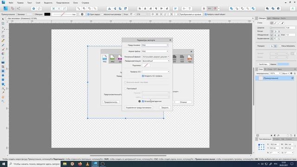Click the snapping magnet toolbar icon
The width and height of the screenshot is (297, 167).
[x=215, y=8]
